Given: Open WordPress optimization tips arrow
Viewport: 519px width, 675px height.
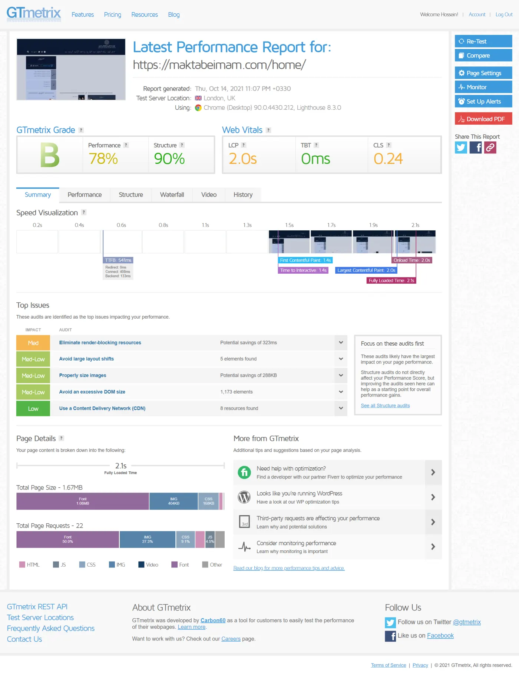Looking at the screenshot, I should click(x=433, y=497).
